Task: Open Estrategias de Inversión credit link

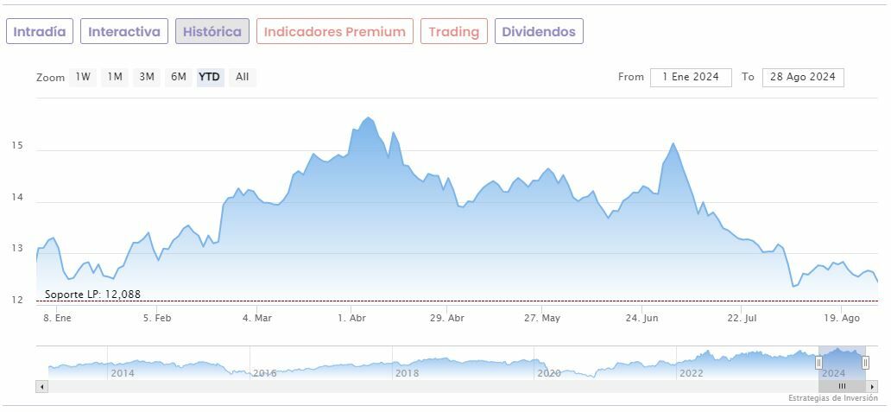Action: tap(832, 398)
